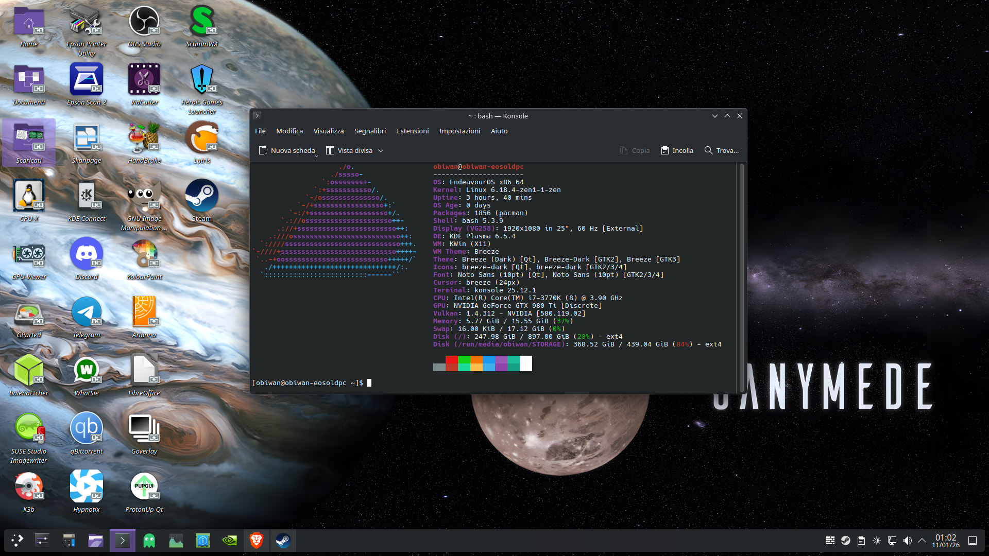The image size is (989, 556).
Task: Expand the Nuova scheda dropdown arrow
Action: [x=316, y=155]
